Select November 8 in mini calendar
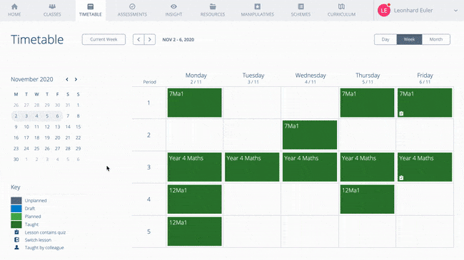This screenshot has height=260, width=464. pos(78,116)
